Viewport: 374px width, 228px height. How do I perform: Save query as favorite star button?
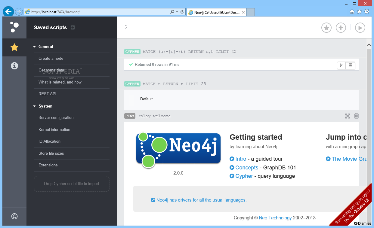pos(326,28)
